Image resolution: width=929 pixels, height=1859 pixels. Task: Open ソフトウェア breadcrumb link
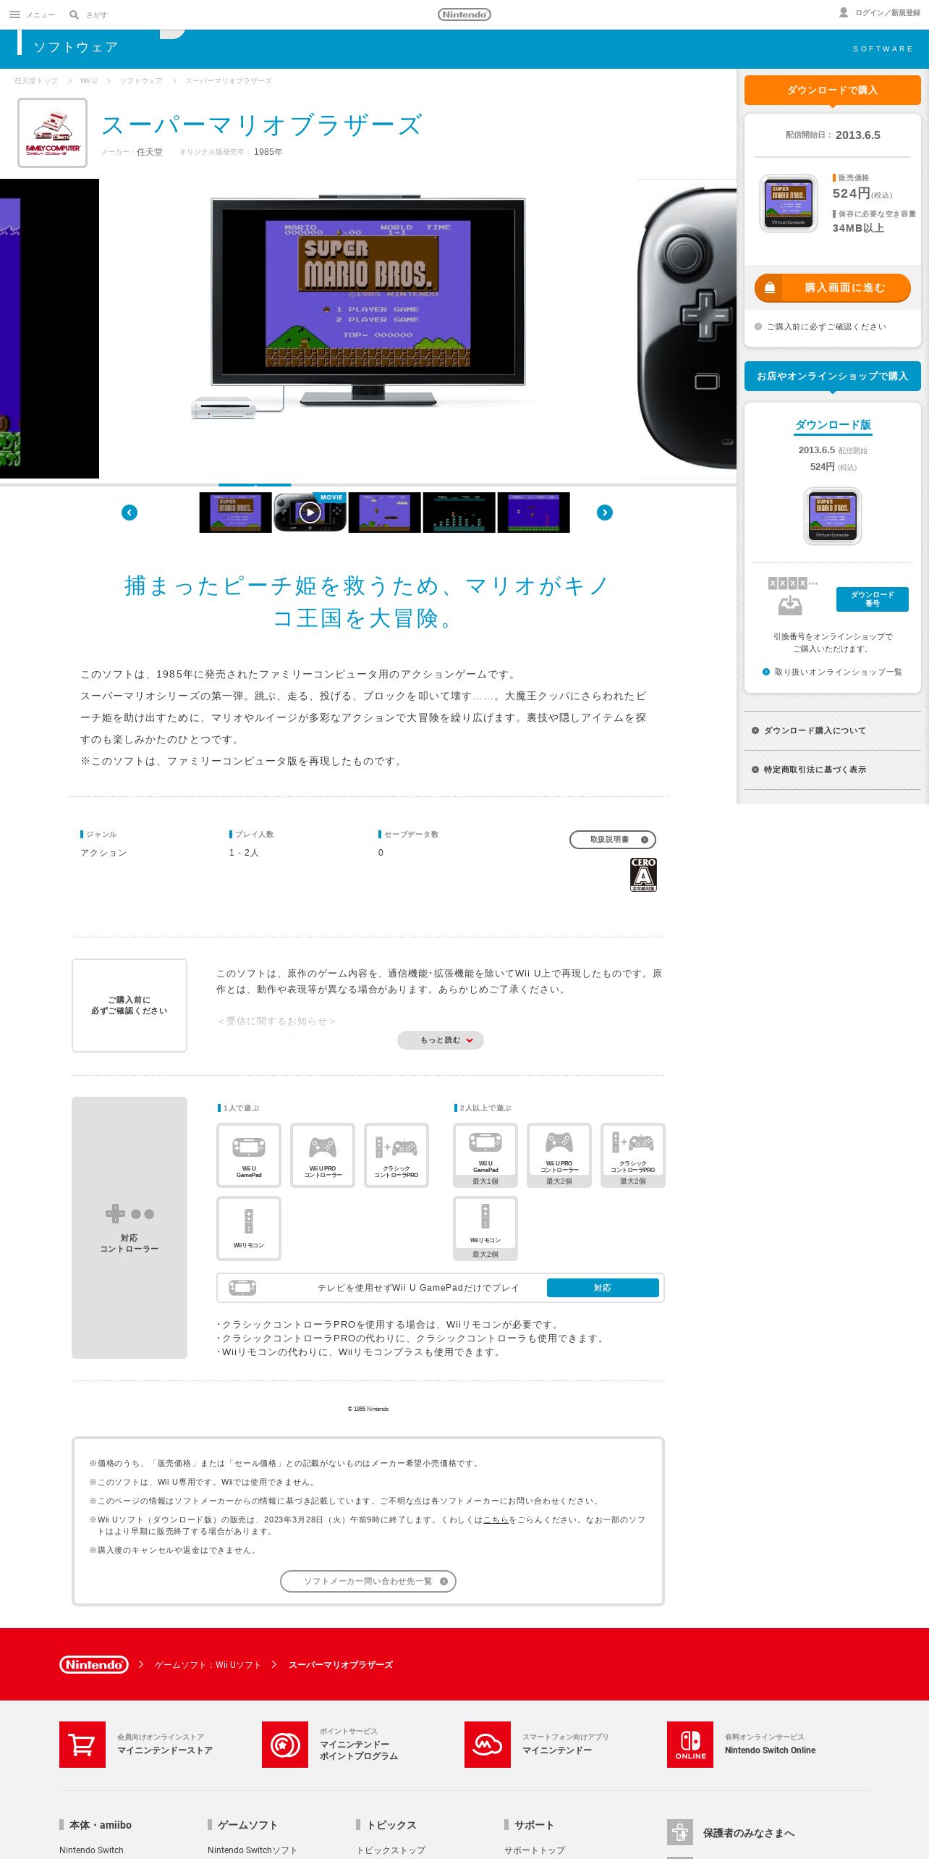pos(141,81)
